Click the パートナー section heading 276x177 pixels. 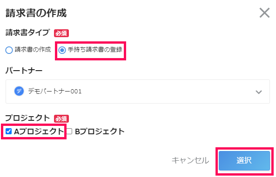pyautogui.click(x=24, y=71)
